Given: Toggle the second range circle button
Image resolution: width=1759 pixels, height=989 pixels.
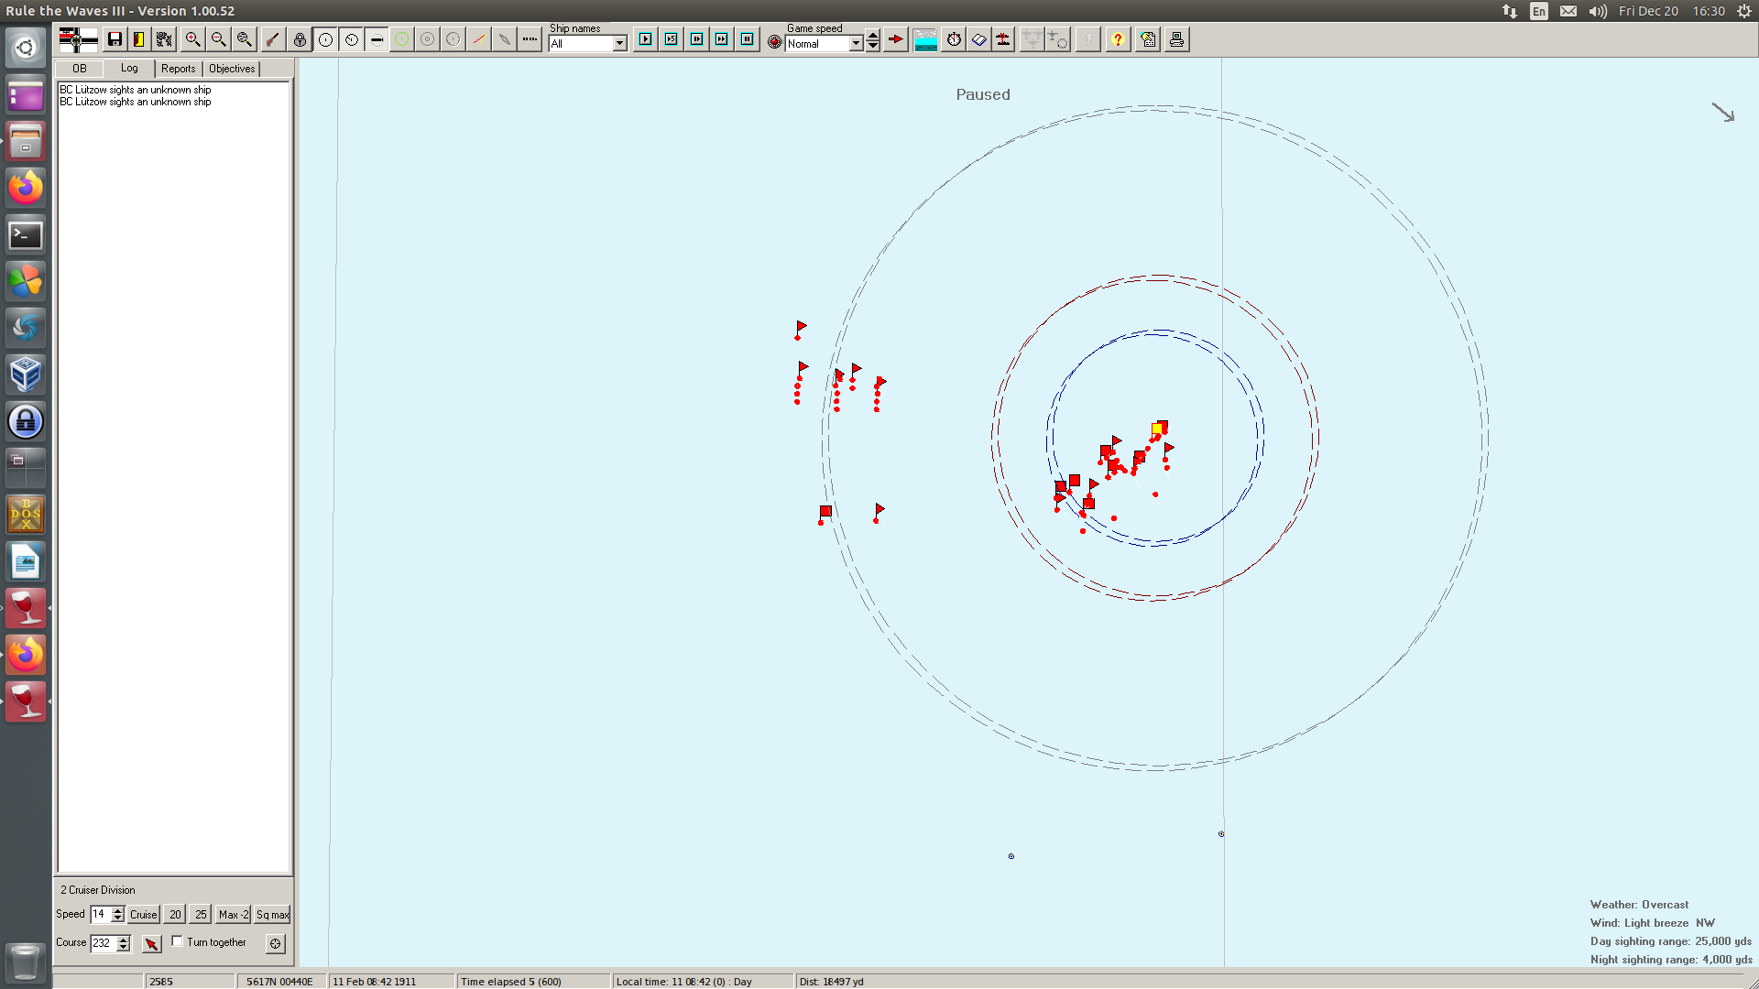Looking at the screenshot, I should 351,39.
